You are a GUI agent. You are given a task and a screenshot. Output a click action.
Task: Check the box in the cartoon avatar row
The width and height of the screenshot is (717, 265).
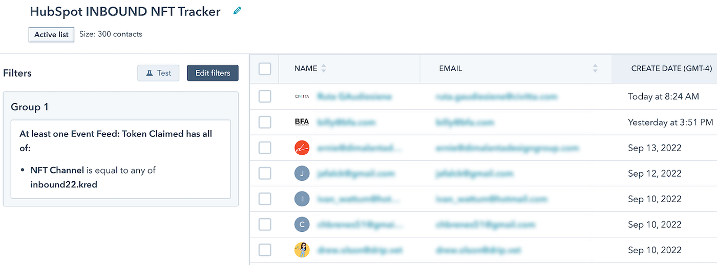(x=265, y=250)
